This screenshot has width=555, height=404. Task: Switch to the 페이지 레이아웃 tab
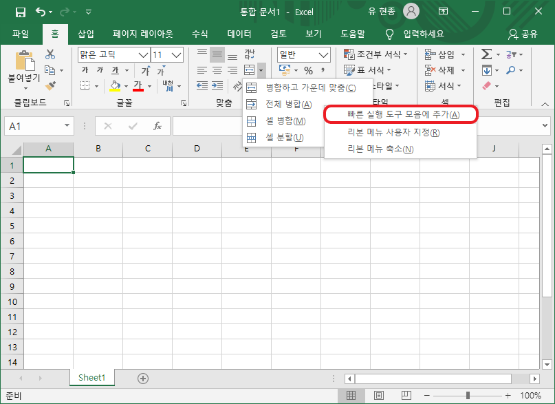142,34
